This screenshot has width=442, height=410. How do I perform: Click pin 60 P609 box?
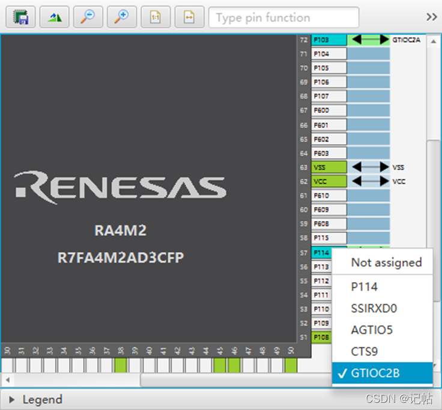click(x=328, y=210)
